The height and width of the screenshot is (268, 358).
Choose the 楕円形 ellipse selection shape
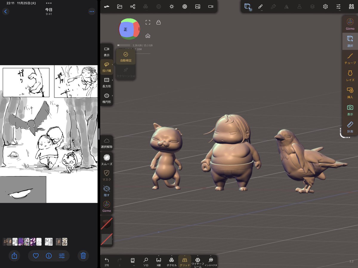point(107,98)
